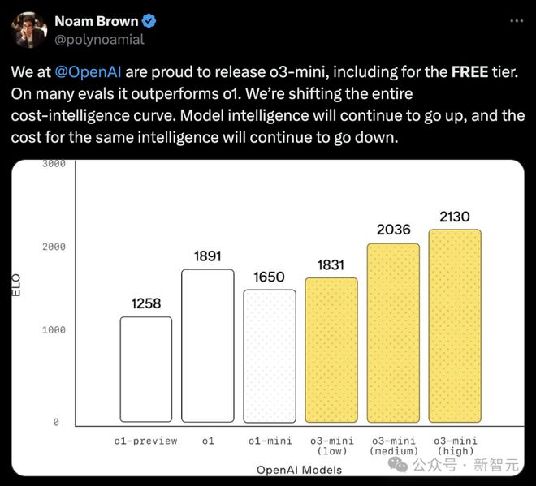Screen dimensions: 536x486
Task: Click the WeChat logo watermark icon
Action: [398, 464]
